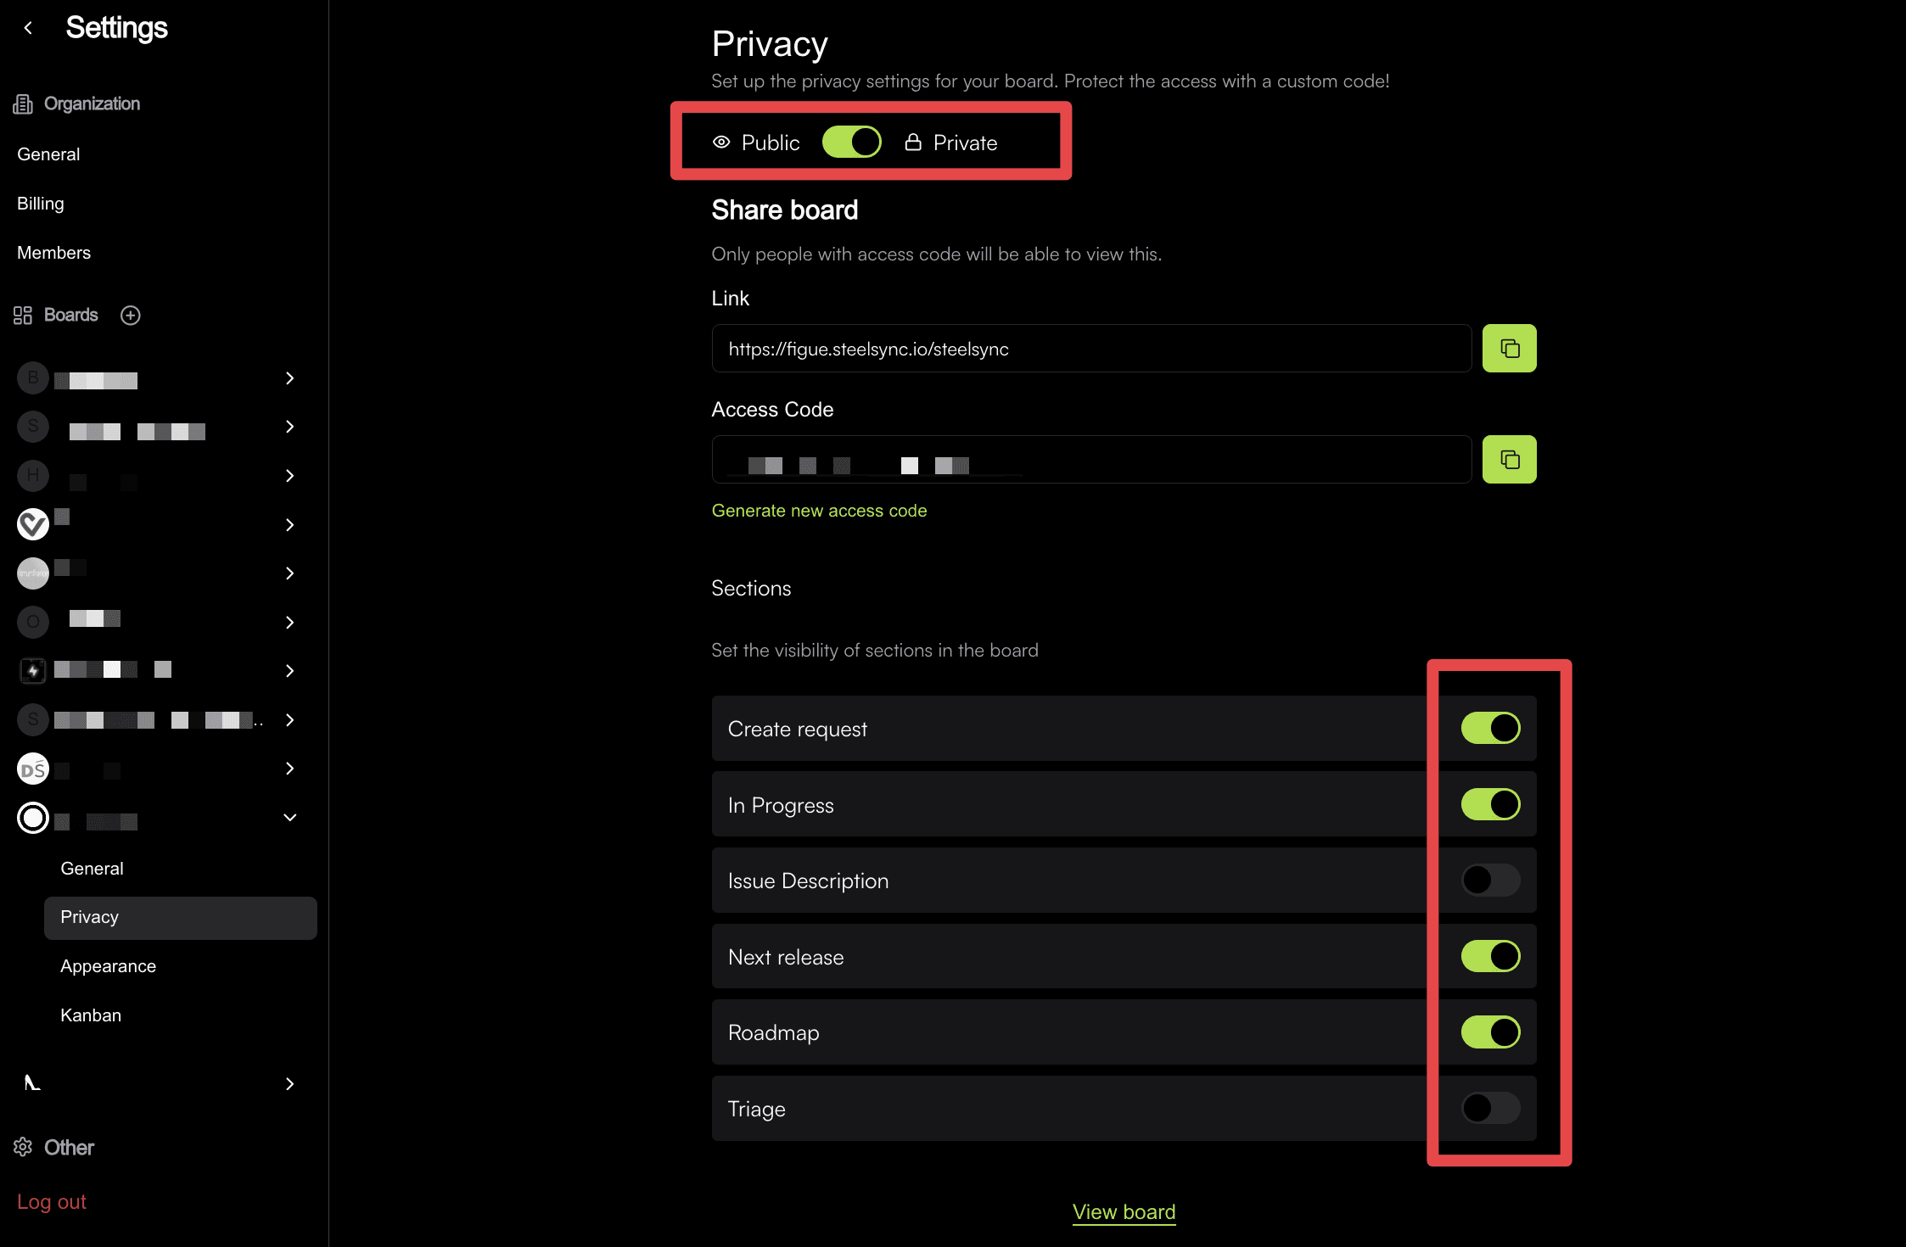Image resolution: width=1906 pixels, height=1247 pixels.
Task: Go to the Members settings page
Action: (x=53, y=252)
